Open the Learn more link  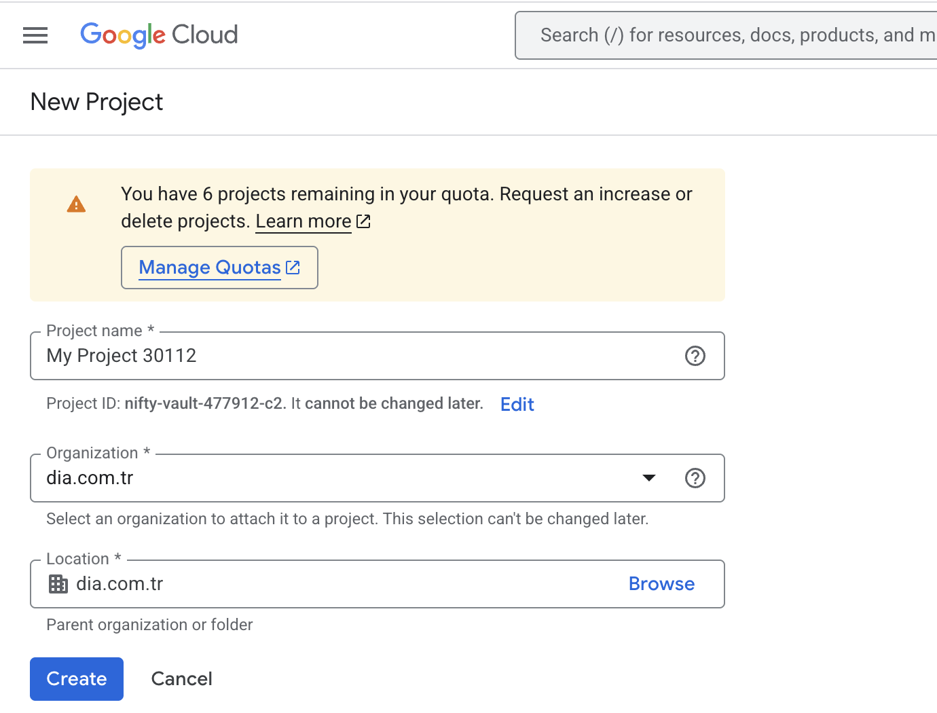[x=304, y=221]
